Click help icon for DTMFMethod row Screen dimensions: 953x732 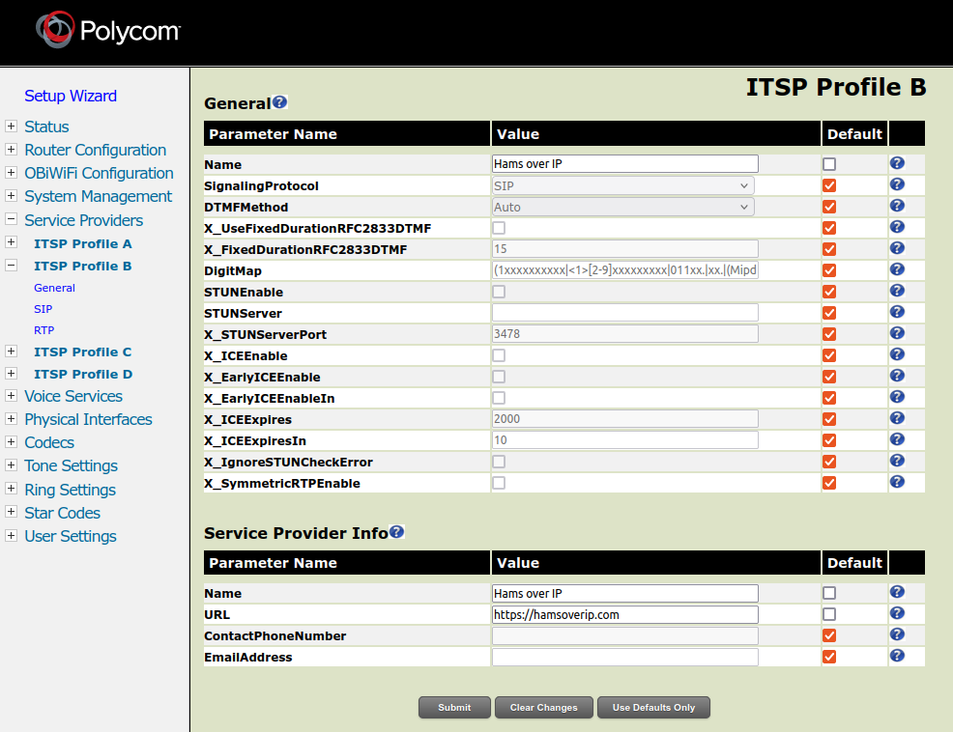point(897,206)
